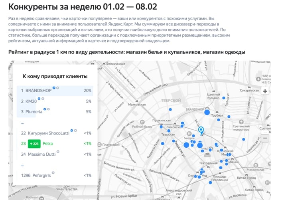Click grey circle badge next to Peforgirls
Screen dimensions: 282x200
[53, 172]
